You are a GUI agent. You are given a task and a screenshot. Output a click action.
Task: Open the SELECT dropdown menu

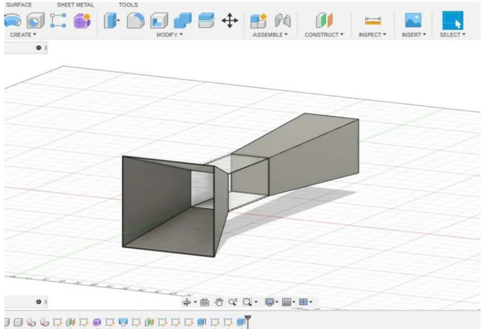click(452, 35)
